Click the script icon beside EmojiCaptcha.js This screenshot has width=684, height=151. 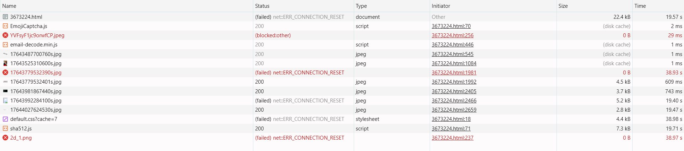(x=5, y=26)
